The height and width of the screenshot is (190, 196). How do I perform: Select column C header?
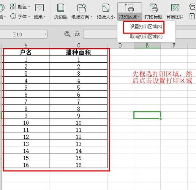(79, 45)
